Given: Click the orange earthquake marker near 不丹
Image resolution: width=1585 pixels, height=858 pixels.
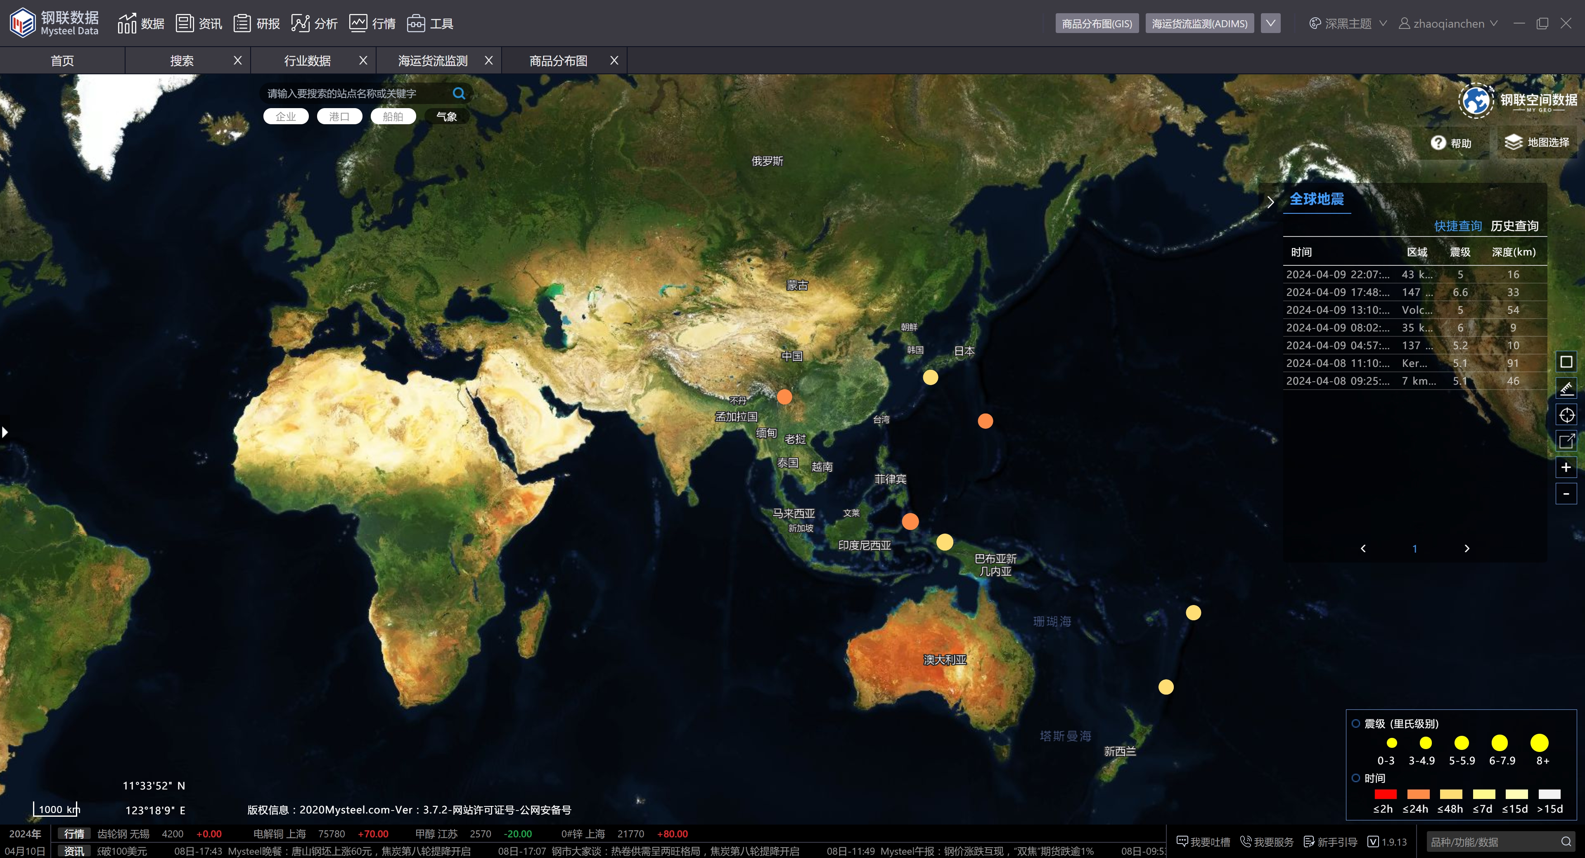Looking at the screenshot, I should point(784,397).
